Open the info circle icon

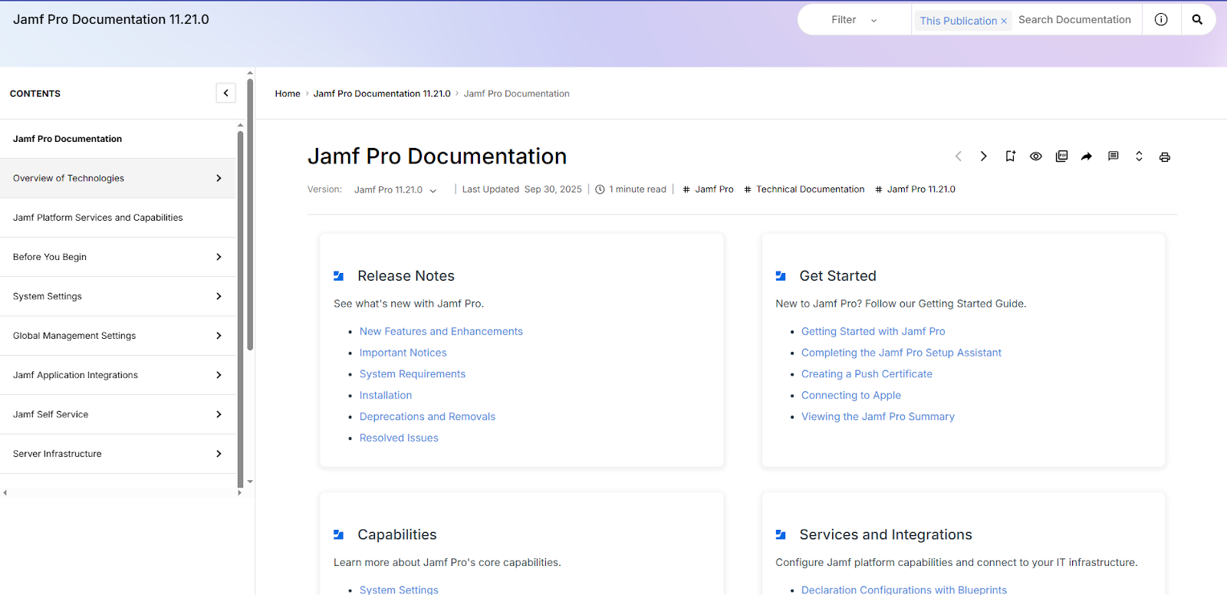click(1161, 20)
